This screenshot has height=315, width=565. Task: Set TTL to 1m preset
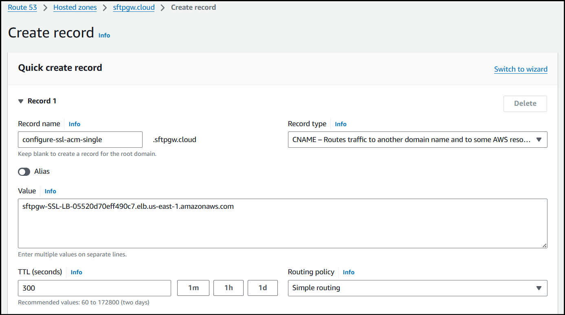(x=193, y=288)
